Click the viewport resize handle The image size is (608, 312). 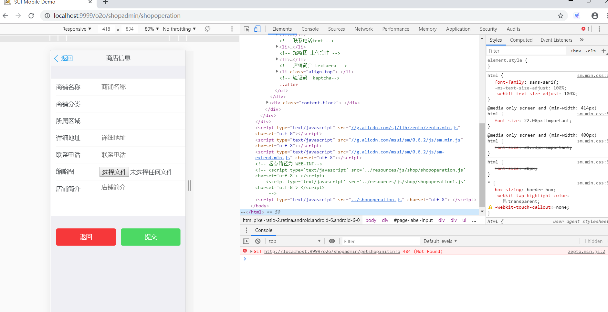(190, 185)
